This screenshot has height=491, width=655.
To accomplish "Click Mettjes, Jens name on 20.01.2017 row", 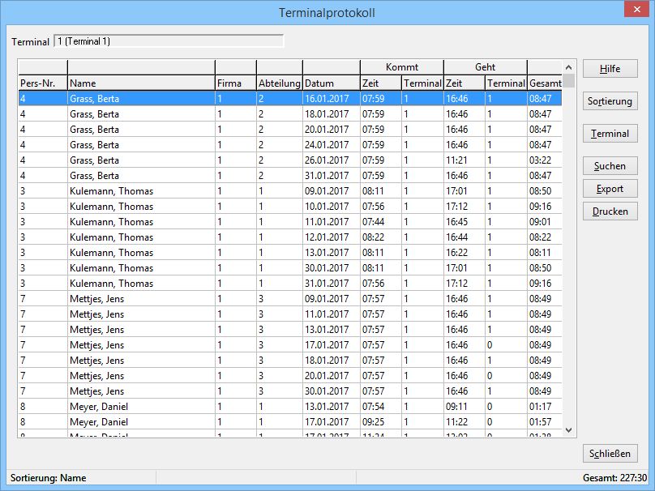I will point(141,376).
